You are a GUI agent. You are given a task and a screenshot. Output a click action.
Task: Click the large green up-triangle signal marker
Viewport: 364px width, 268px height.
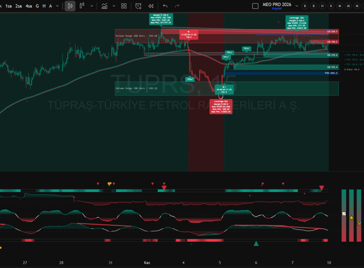pyautogui.click(x=256, y=244)
